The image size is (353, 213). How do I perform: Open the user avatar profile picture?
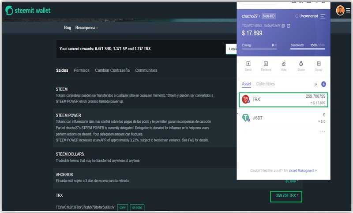coord(340,10)
